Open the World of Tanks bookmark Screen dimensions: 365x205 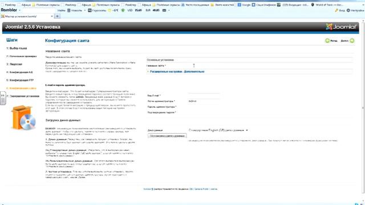pyautogui.click(x=327, y=5)
